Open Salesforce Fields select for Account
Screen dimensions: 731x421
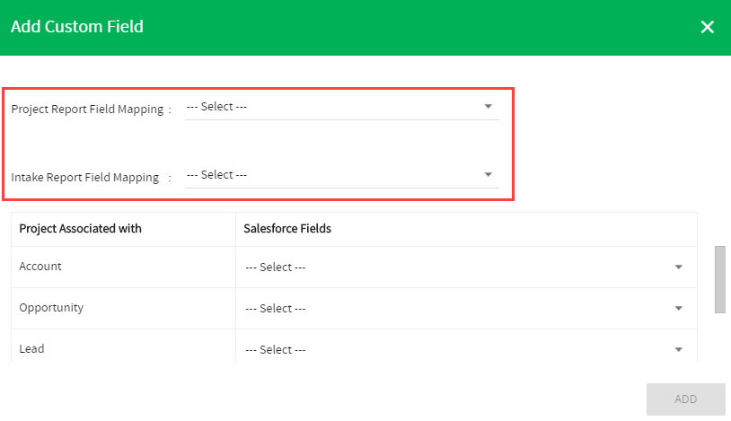[x=466, y=268]
